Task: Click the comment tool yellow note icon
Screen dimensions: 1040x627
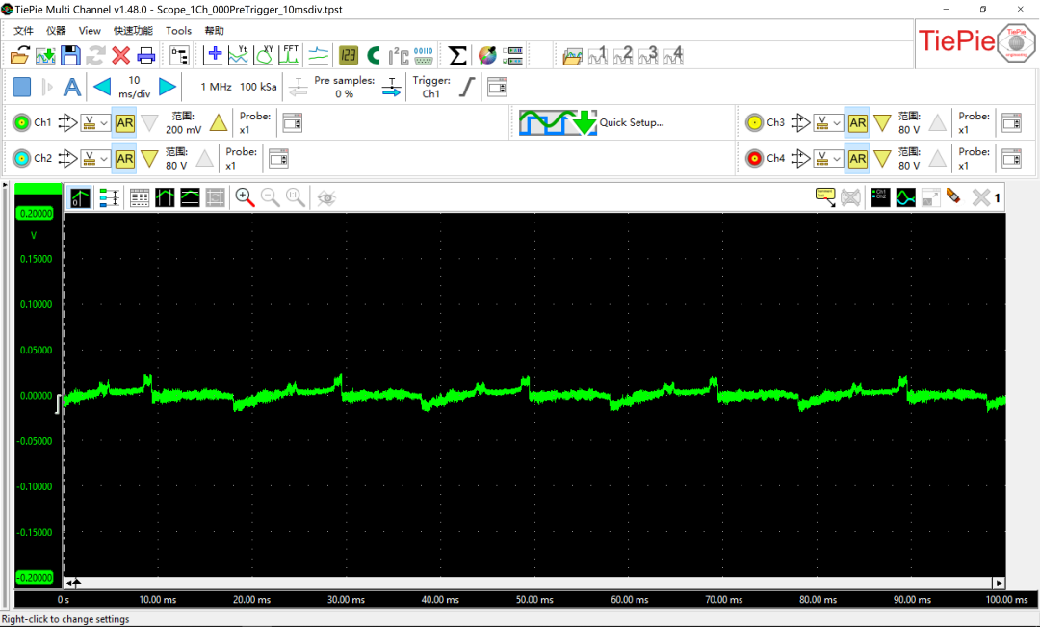Action: [825, 197]
